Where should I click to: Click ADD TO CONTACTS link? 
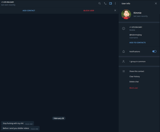[x=137, y=43]
